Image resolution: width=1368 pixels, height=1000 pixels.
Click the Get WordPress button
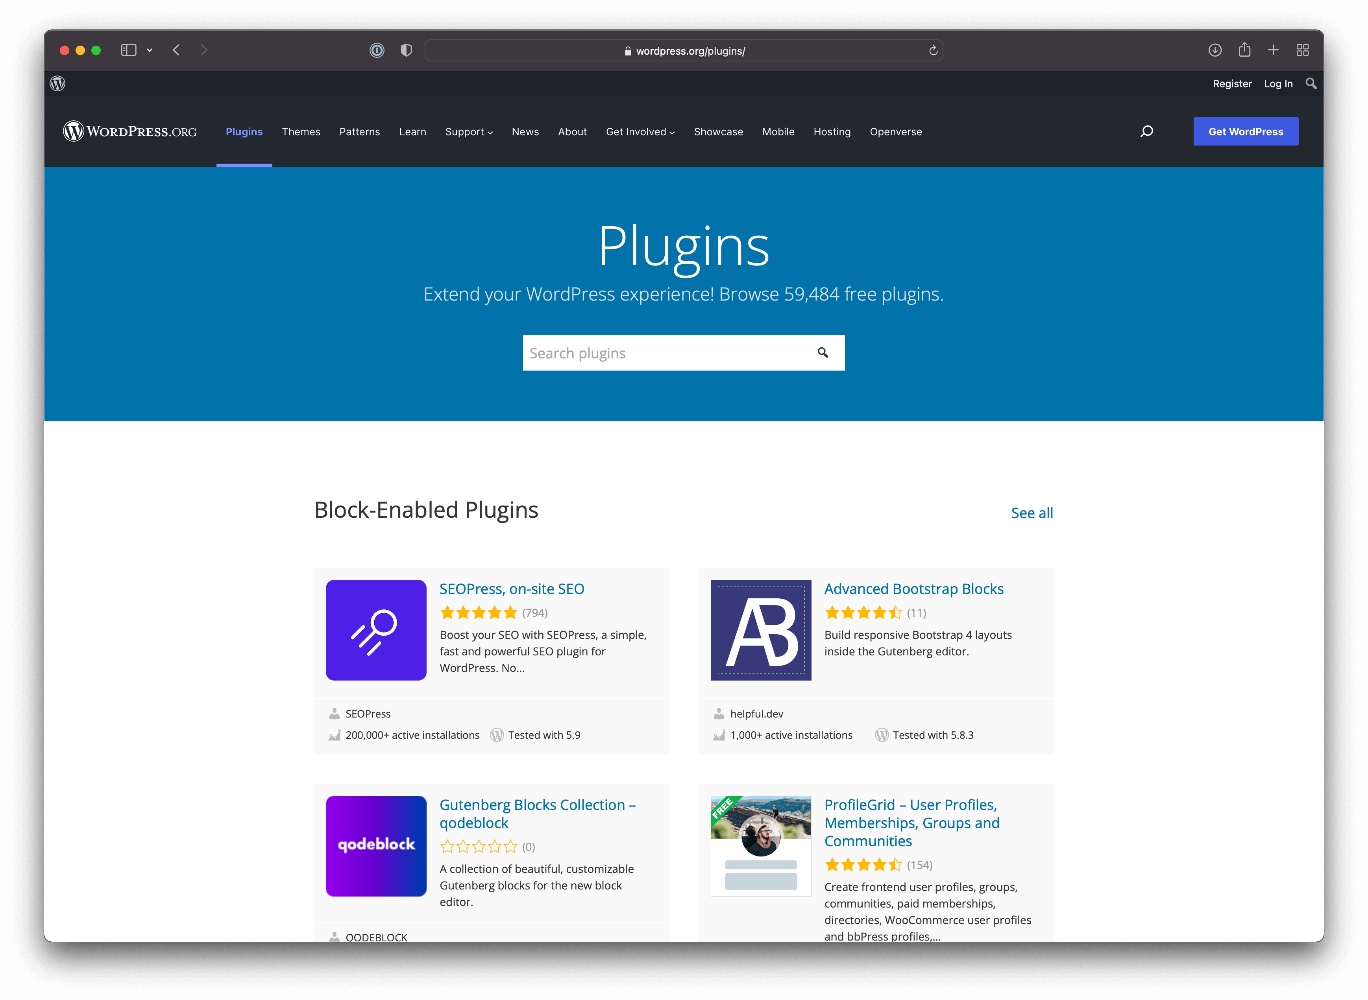tap(1247, 132)
